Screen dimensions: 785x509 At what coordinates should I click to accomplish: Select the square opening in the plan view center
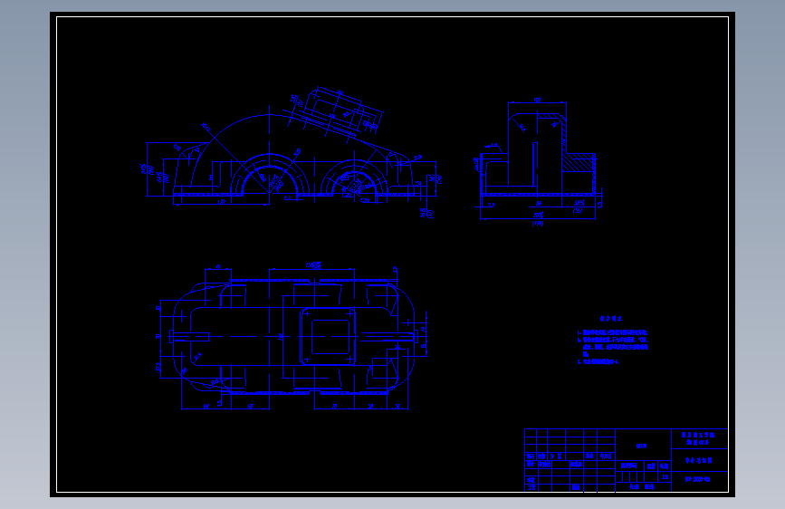point(330,337)
